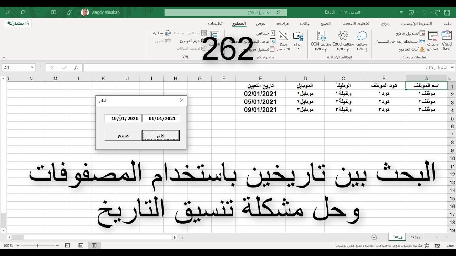The width and height of the screenshot is (456, 256).
Task: Click the search box (بحث)
Action: point(226,12)
